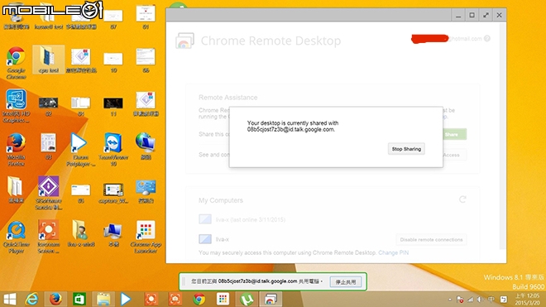Open the capture_W... file on desktop
546x307 pixels.
click(113, 193)
